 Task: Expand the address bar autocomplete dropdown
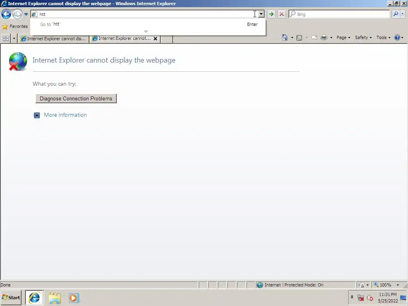coord(261,14)
